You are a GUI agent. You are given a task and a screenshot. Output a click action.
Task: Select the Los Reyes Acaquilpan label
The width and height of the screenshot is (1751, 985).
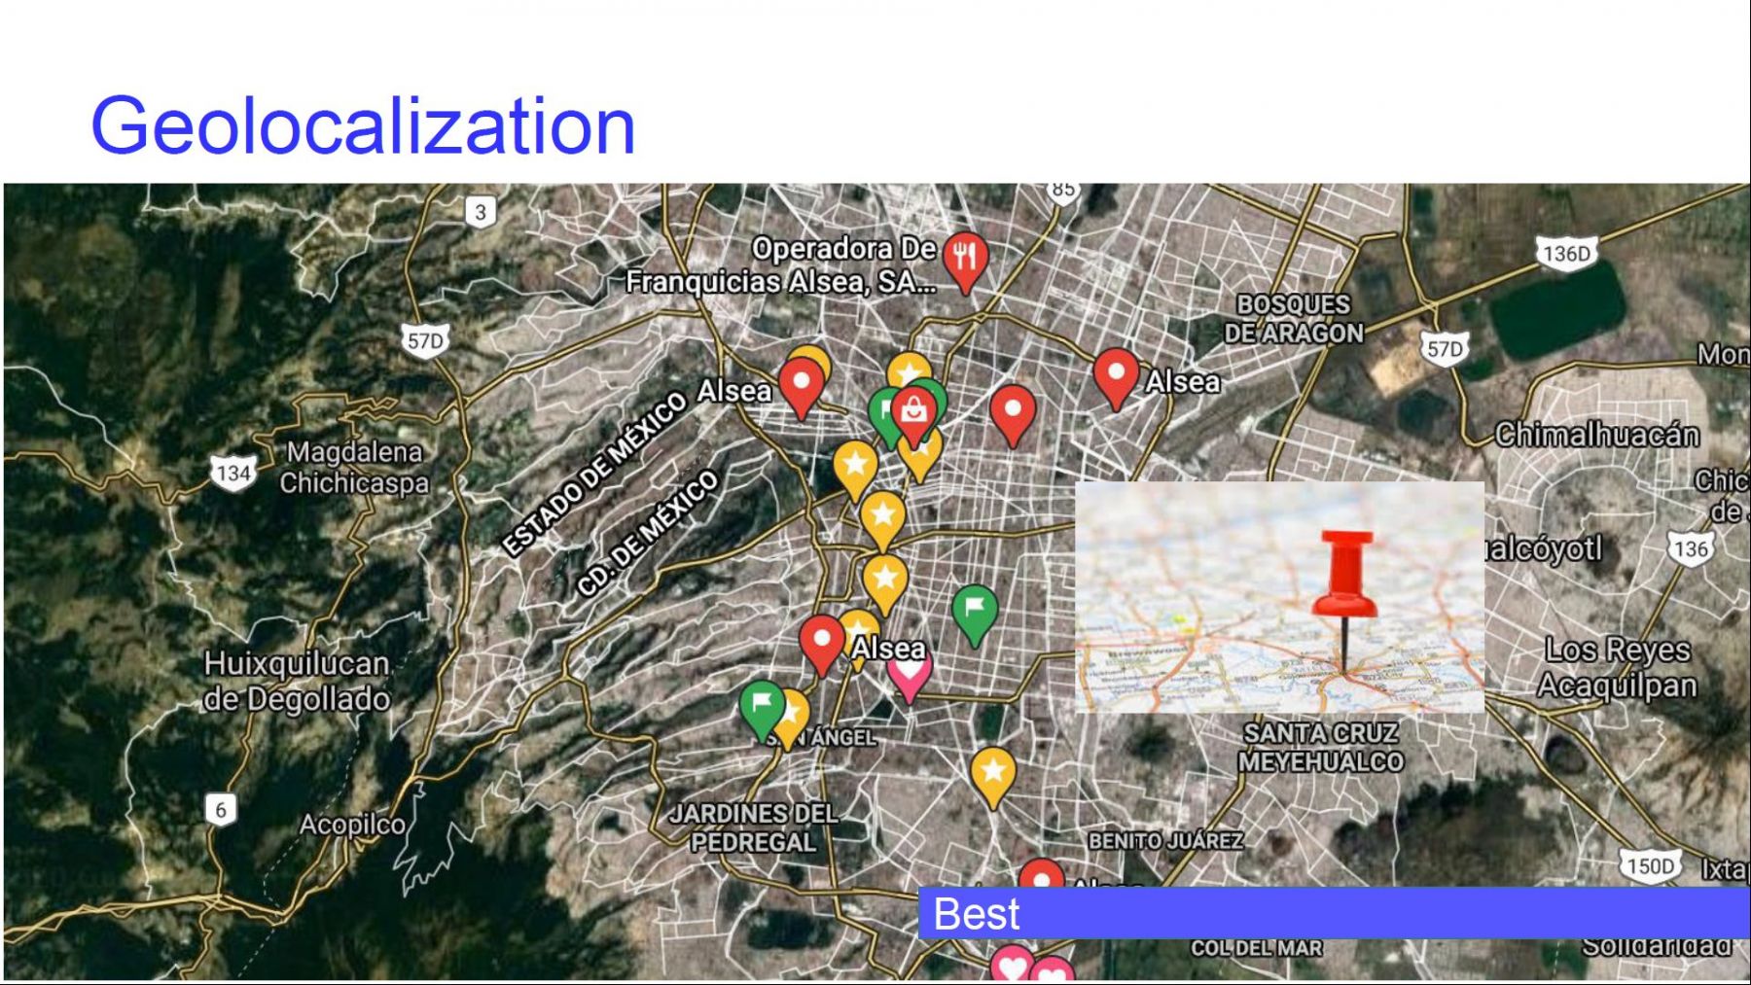(1617, 667)
